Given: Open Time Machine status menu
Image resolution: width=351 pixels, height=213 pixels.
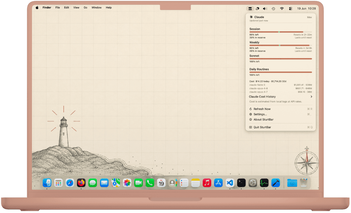Looking at the screenshot, I should [273, 9].
